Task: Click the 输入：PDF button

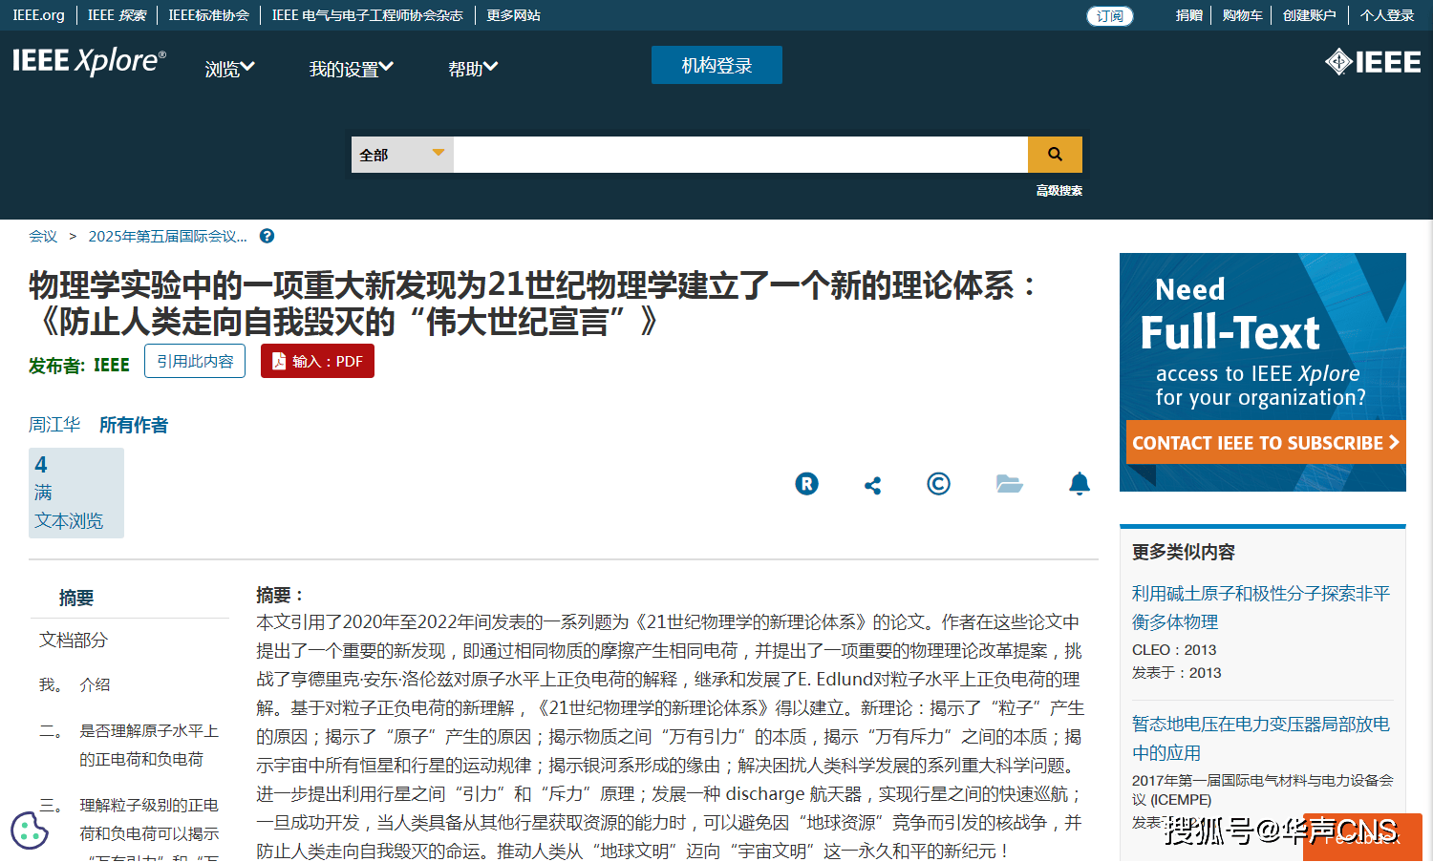Action: (317, 361)
